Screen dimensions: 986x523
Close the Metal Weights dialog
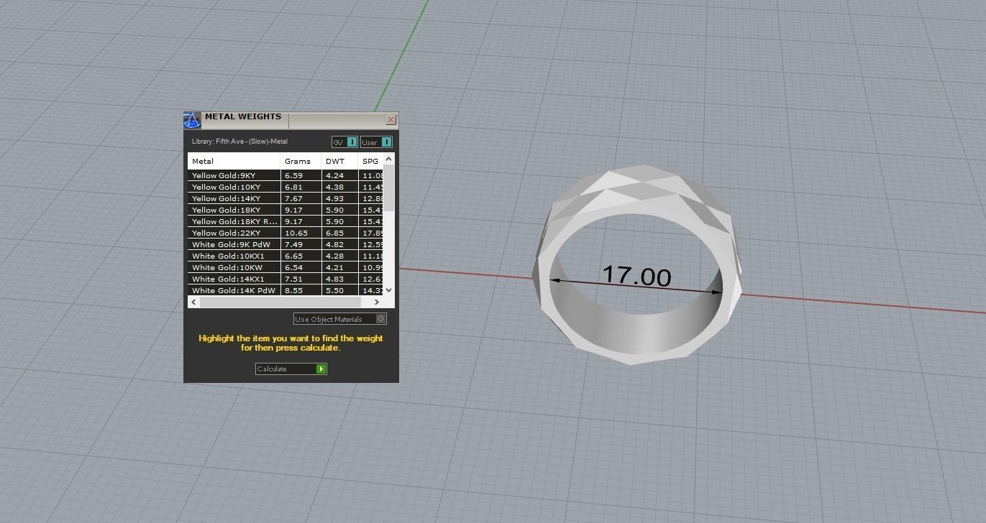[x=391, y=120]
